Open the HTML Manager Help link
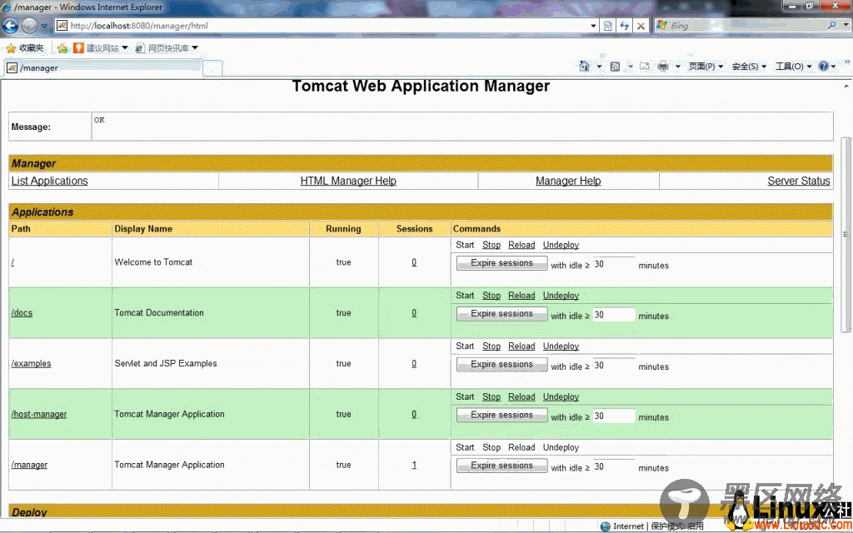Image resolution: width=853 pixels, height=533 pixels. (348, 181)
